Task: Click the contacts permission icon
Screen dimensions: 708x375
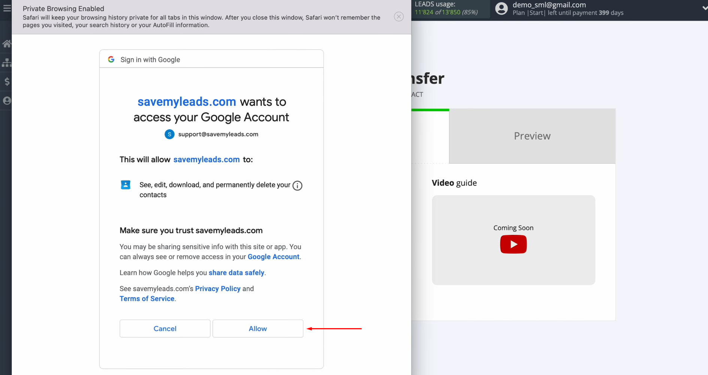Action: [x=125, y=185]
